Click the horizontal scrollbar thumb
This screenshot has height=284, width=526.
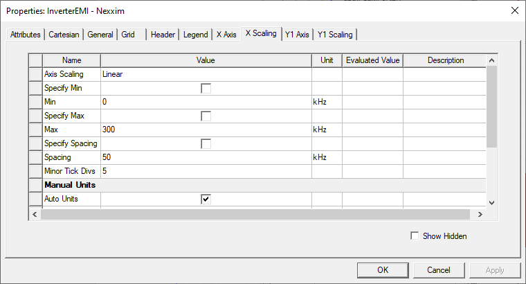click(255, 214)
